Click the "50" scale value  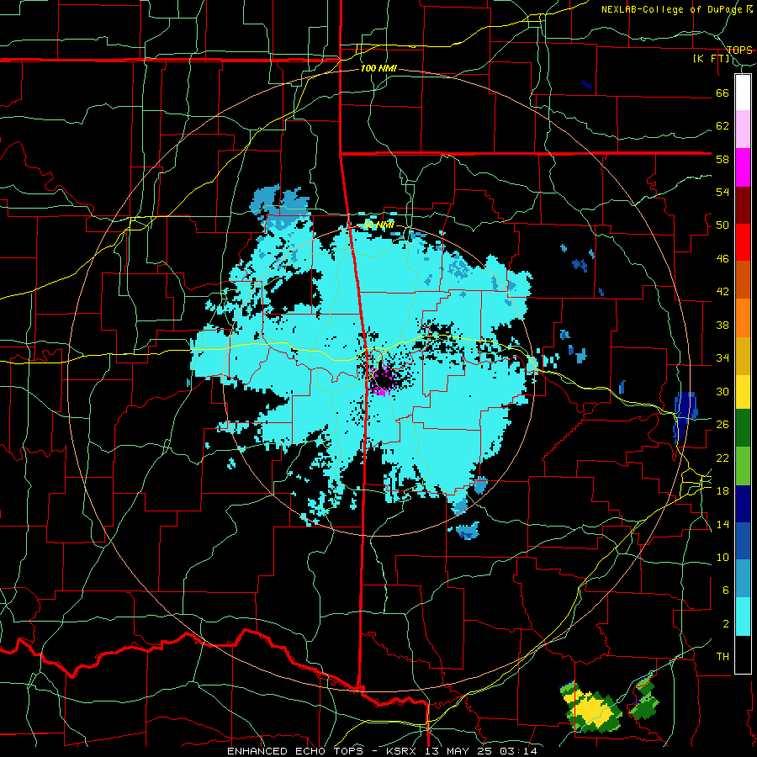(723, 225)
